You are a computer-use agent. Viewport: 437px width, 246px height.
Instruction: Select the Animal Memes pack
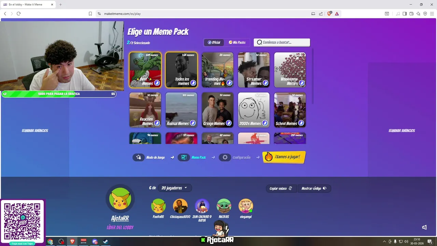181,110
